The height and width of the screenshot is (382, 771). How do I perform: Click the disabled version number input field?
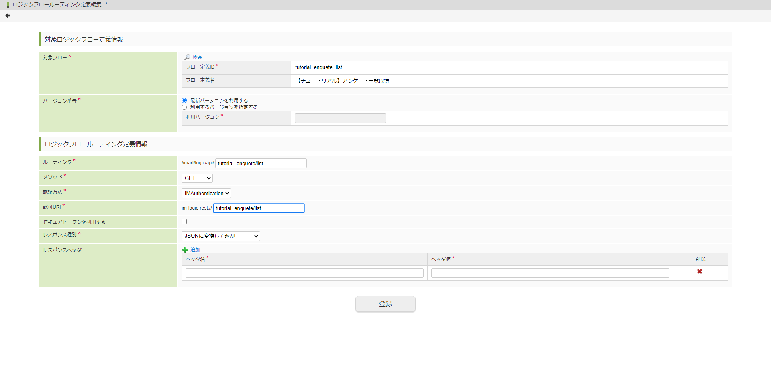[340, 118]
